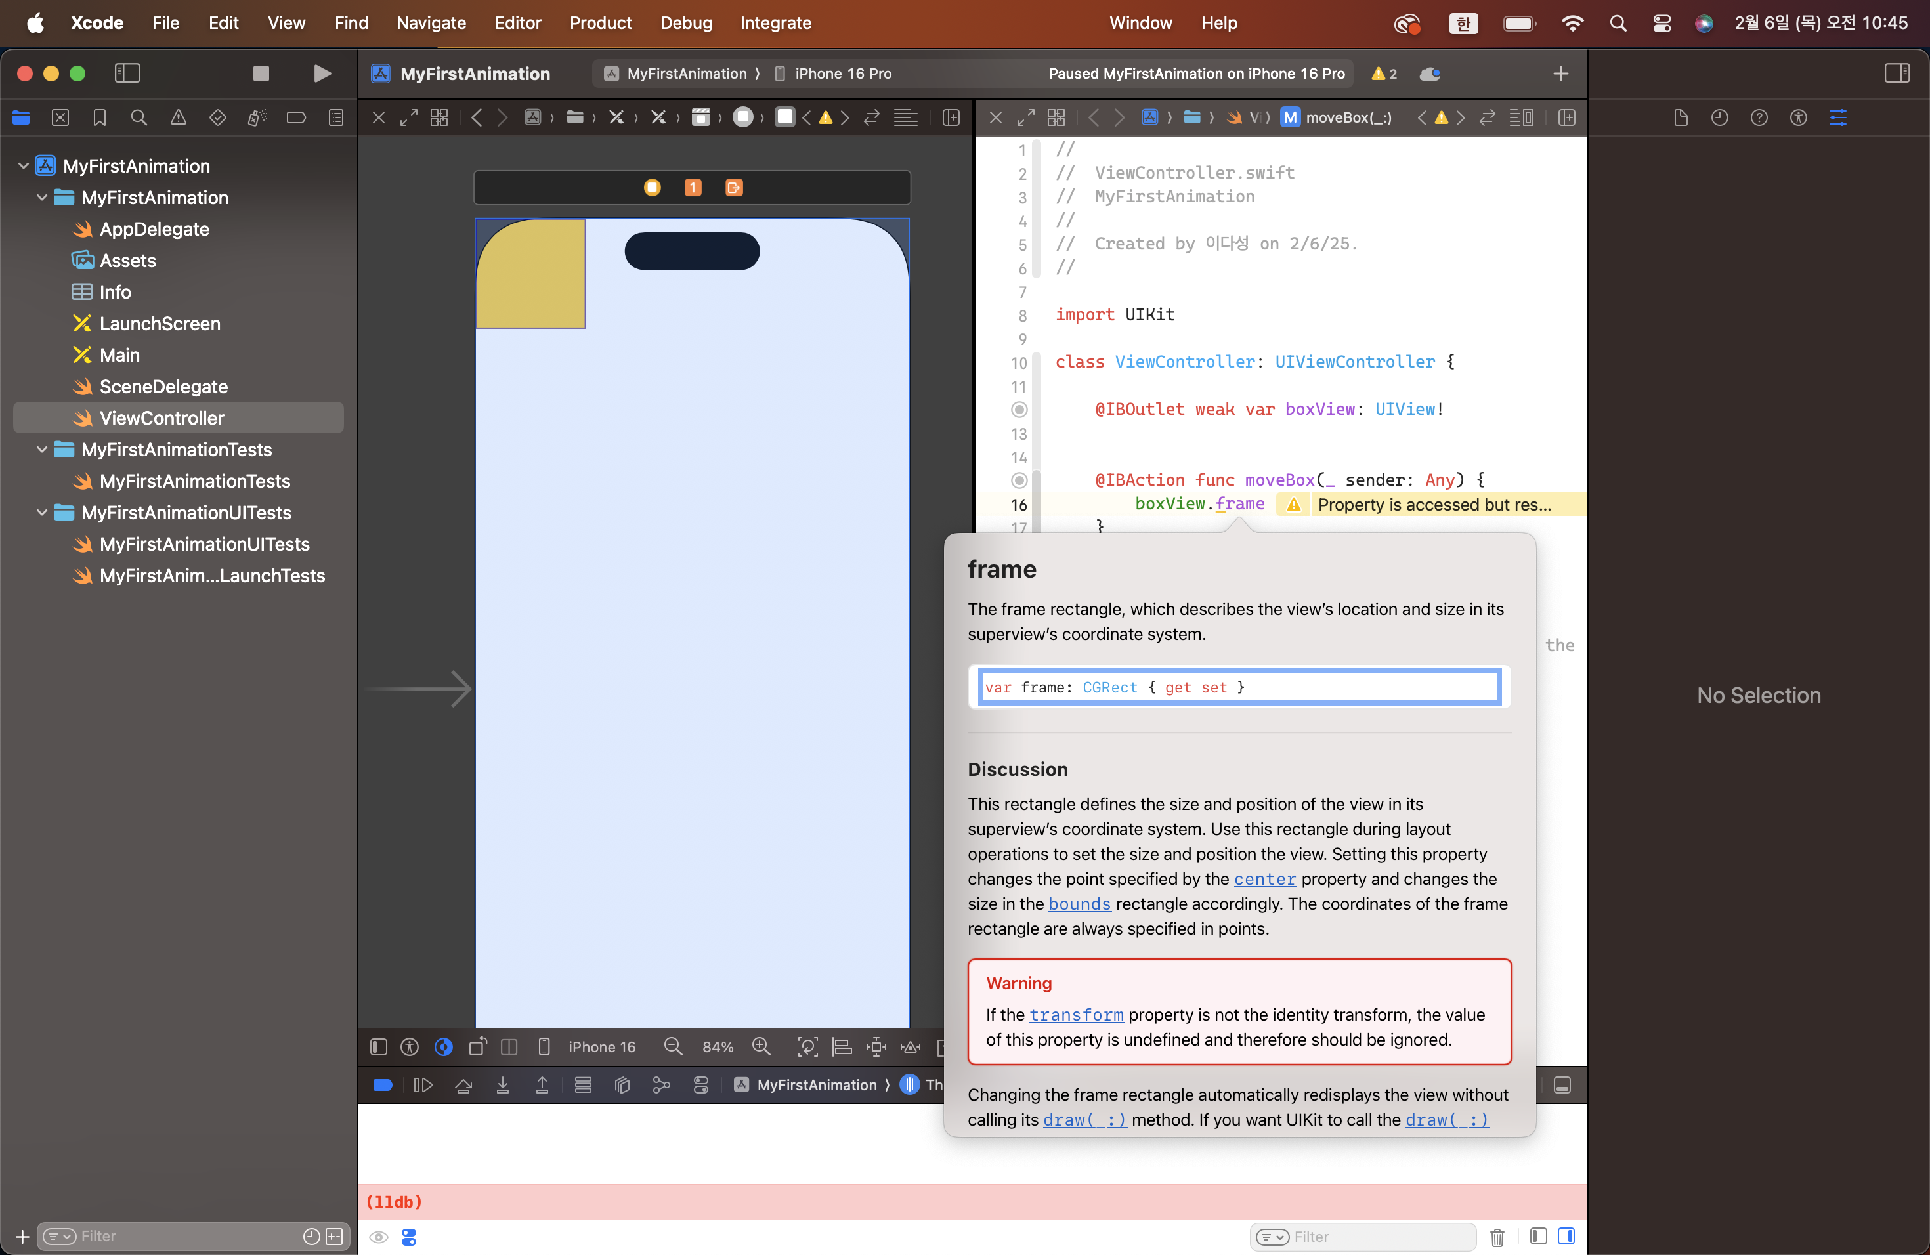Screen dimensions: 1930x1255
Task: Click the Debug Memory Graph icon
Action: click(x=662, y=1086)
